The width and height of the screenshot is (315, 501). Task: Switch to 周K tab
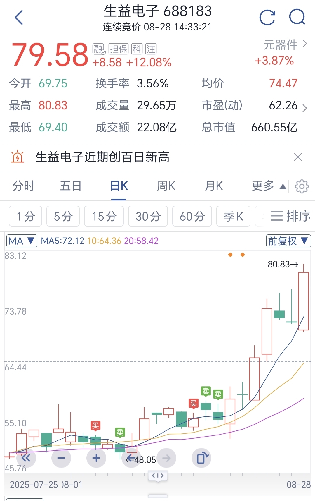coord(166,186)
